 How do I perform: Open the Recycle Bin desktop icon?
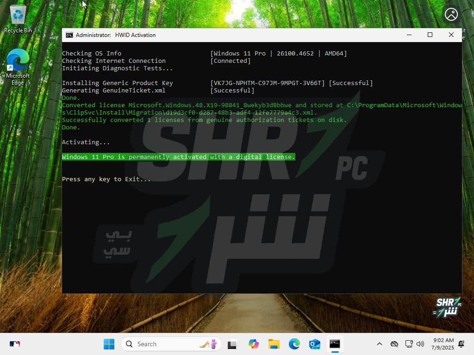click(18, 19)
